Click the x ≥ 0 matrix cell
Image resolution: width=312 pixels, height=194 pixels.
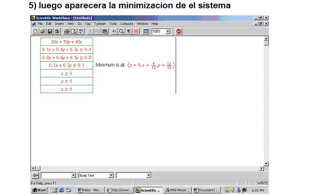pos(67,73)
